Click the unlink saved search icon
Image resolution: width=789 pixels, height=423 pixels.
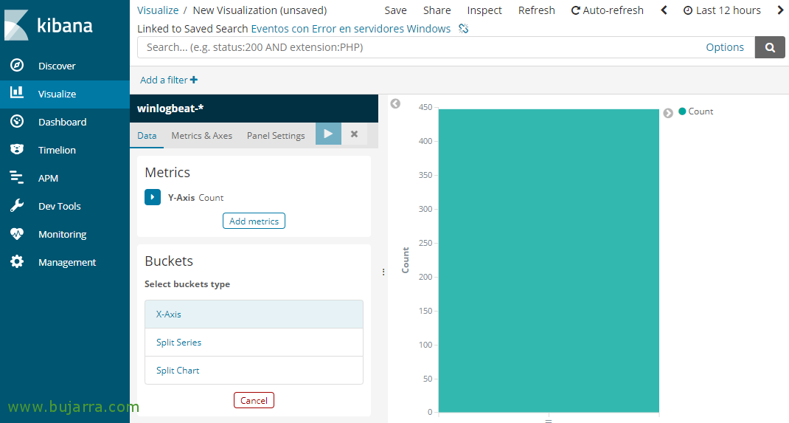[464, 29]
